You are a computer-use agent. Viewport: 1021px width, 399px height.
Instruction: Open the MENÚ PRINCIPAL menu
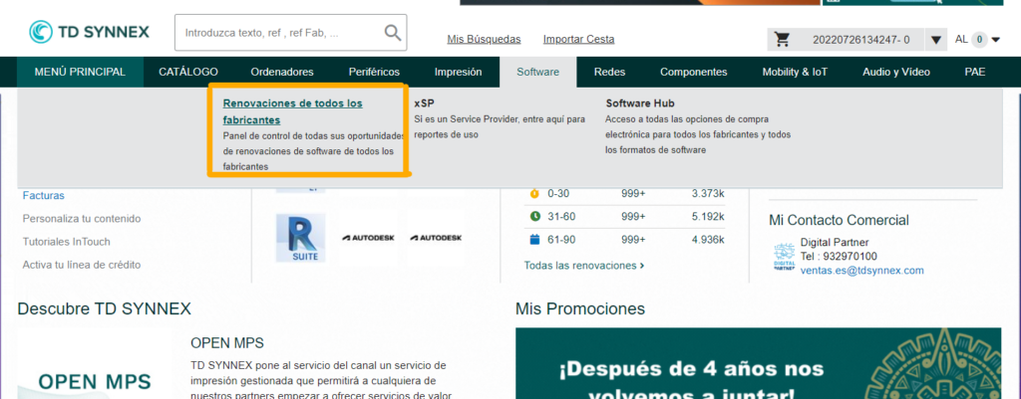point(80,72)
